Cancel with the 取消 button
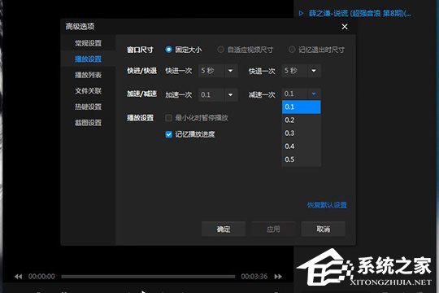This screenshot has height=293, width=439. [x=323, y=229]
